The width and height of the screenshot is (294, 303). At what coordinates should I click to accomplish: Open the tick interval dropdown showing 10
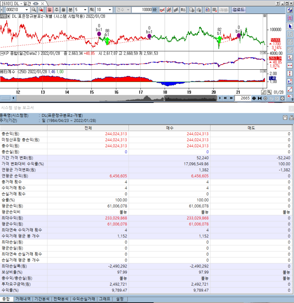tap(110, 10)
